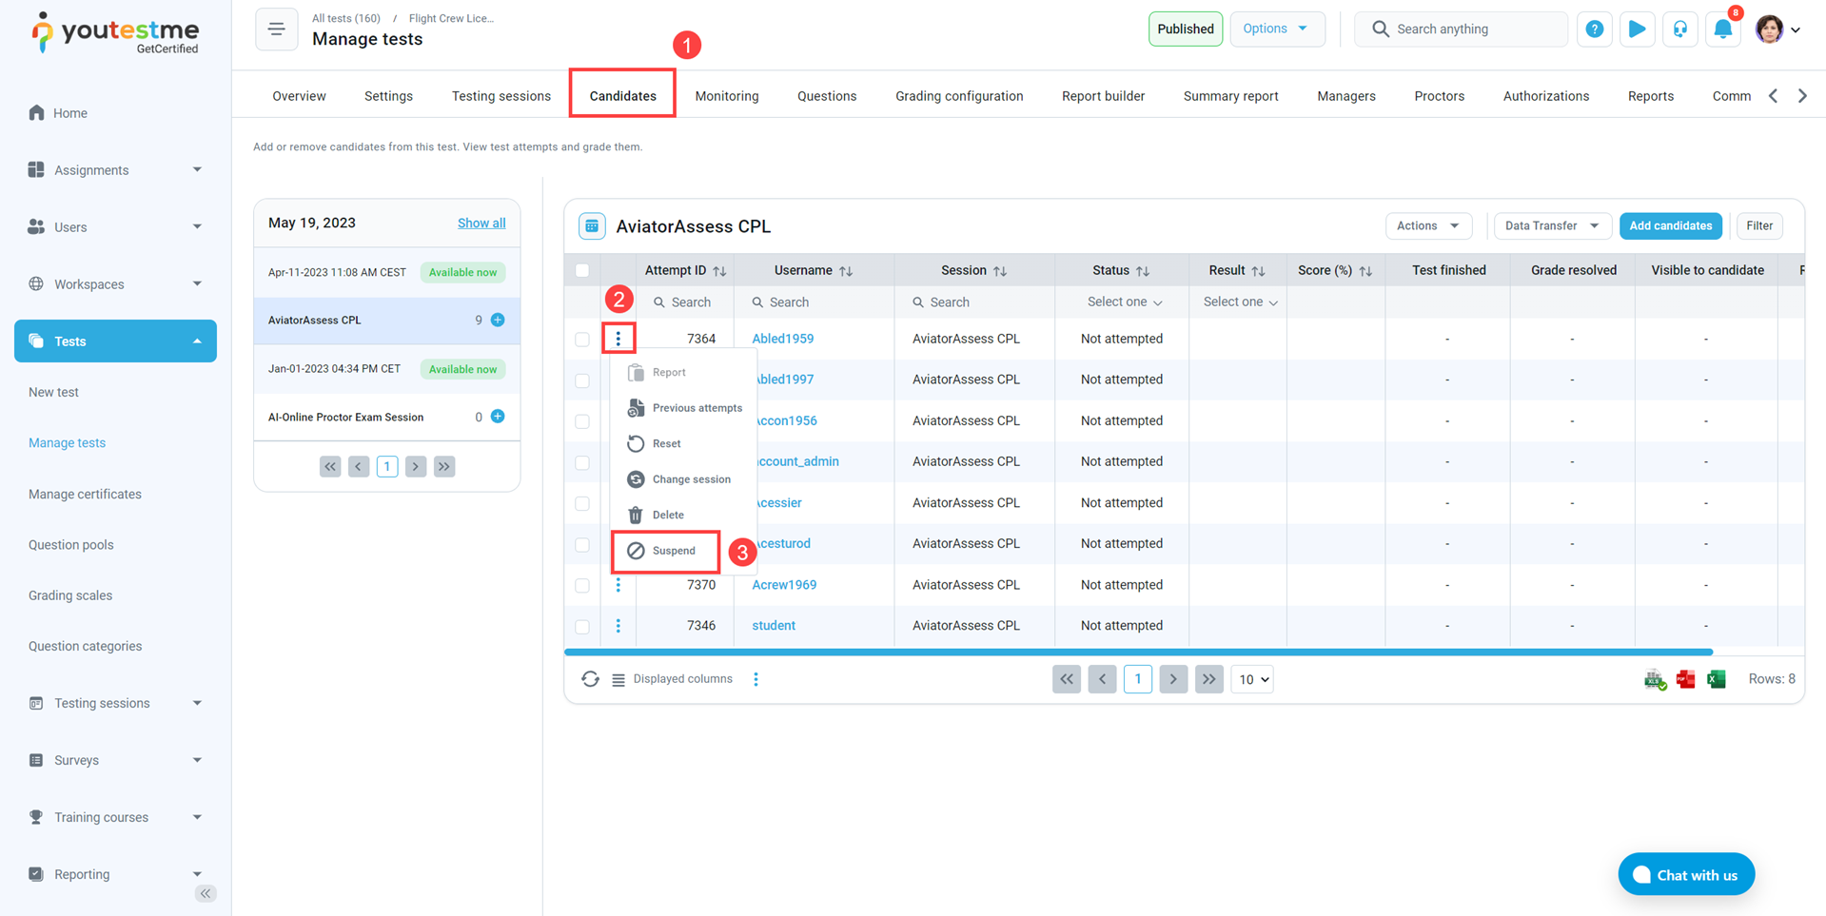Expand the Data Transfer dropdown
1826x916 pixels.
coord(1551,225)
